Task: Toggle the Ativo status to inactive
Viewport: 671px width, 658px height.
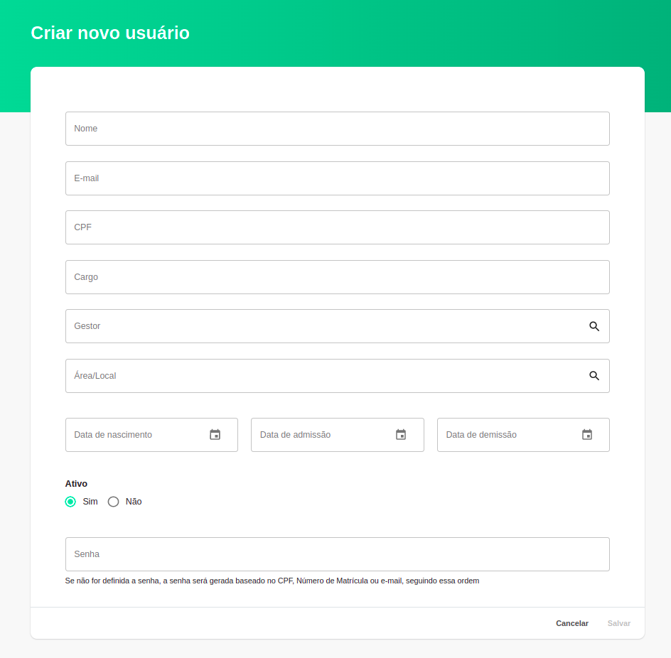Action: pyautogui.click(x=113, y=501)
